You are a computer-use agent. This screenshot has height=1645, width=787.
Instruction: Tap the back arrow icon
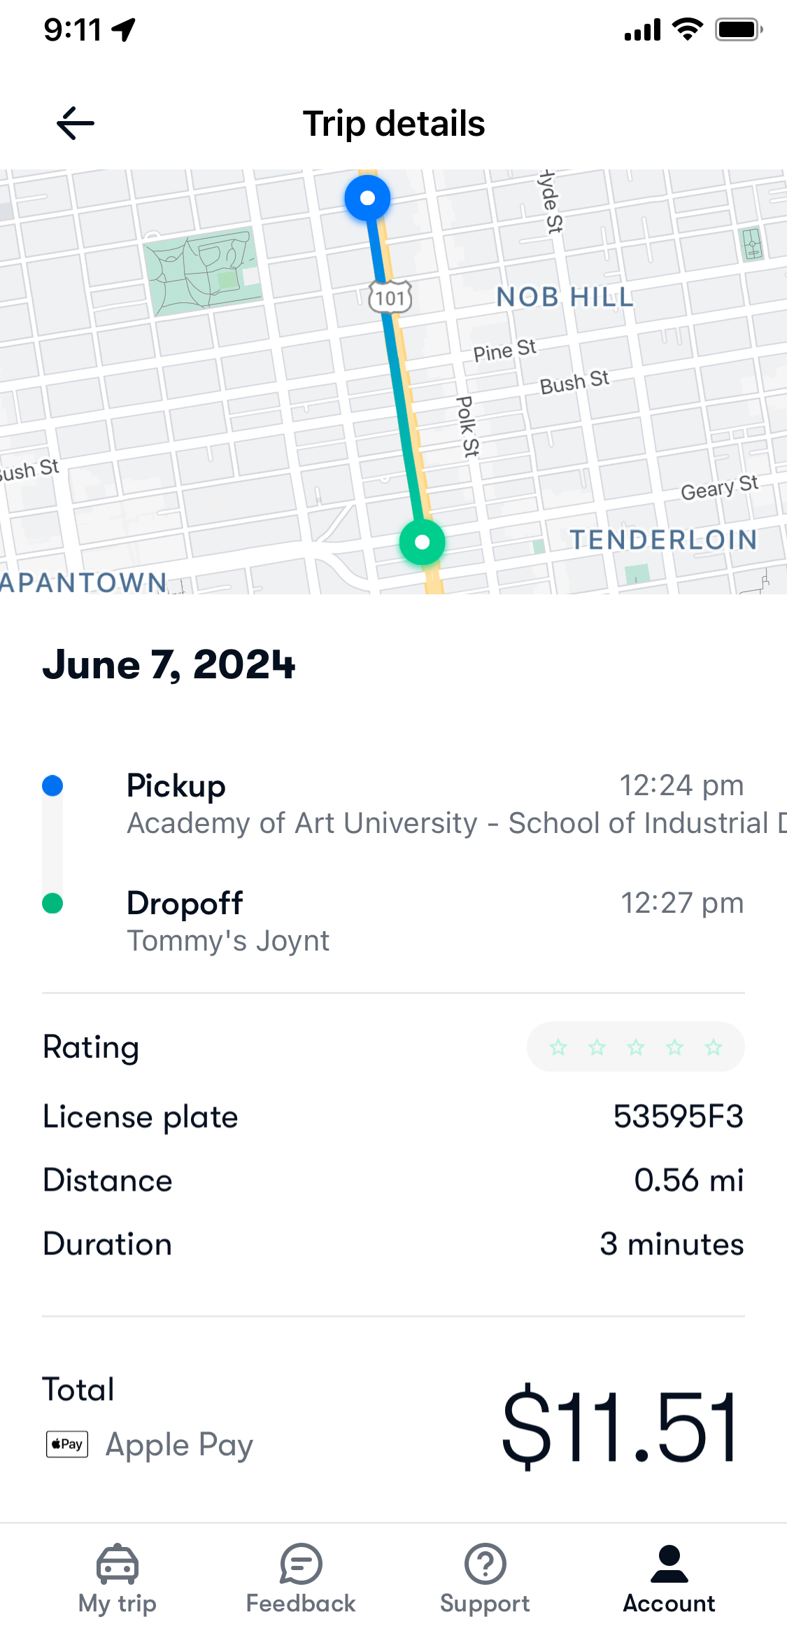tap(76, 124)
